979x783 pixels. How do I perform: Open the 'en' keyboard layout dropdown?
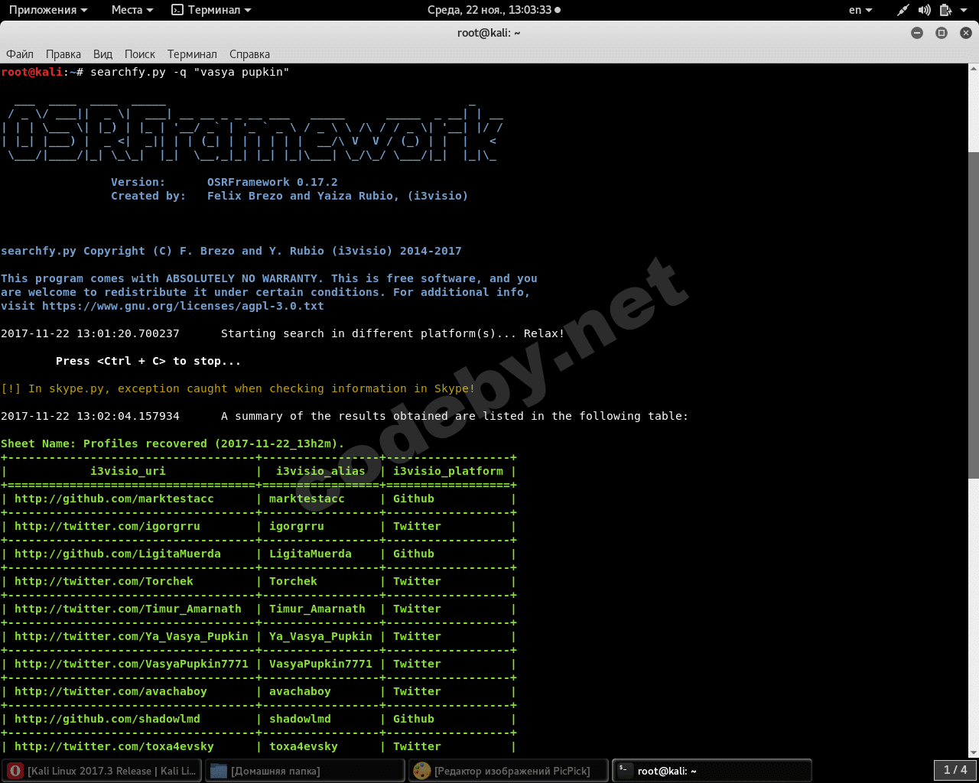click(861, 10)
